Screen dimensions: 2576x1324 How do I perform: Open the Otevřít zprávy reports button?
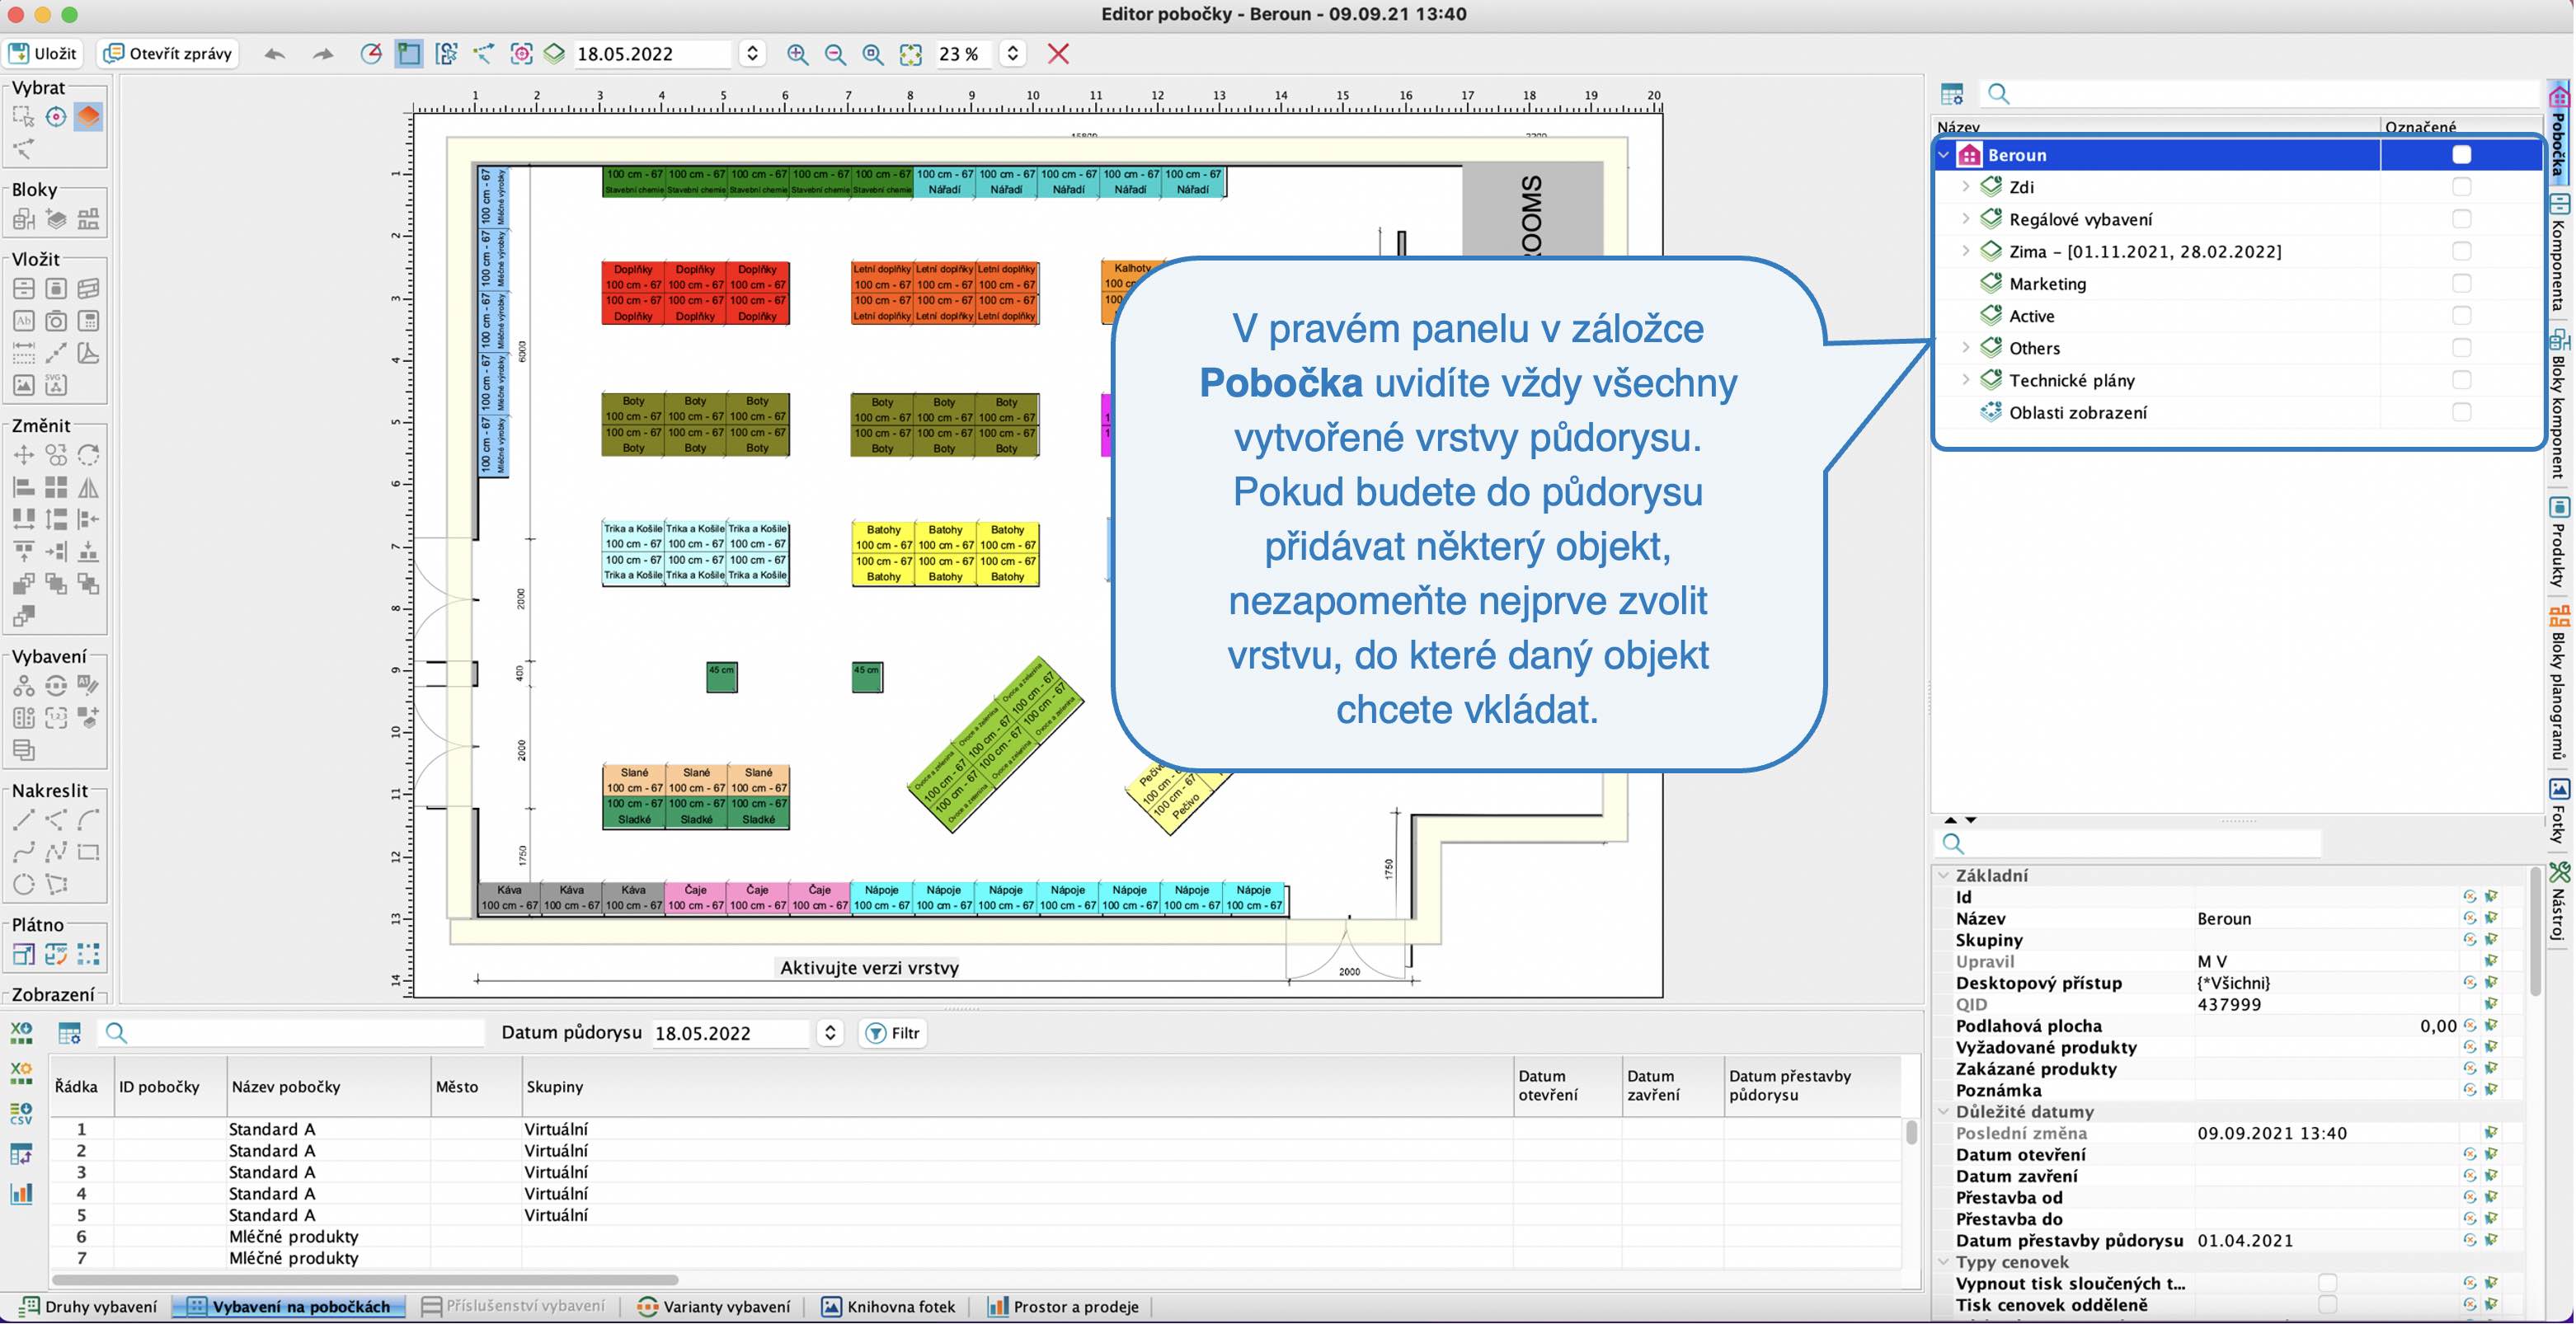[168, 53]
